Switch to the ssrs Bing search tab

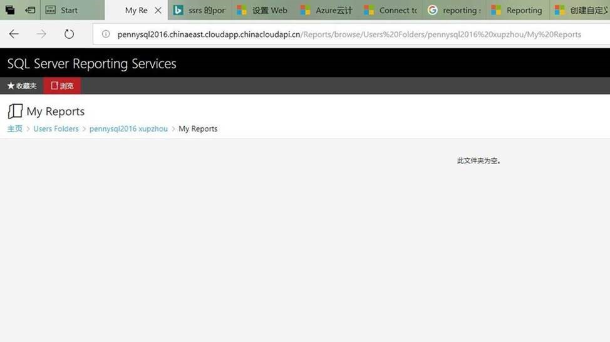[x=200, y=10]
